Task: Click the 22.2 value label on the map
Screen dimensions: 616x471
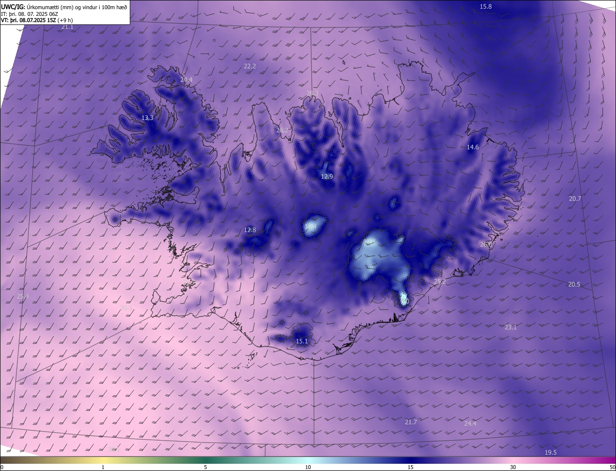Action: click(x=250, y=66)
